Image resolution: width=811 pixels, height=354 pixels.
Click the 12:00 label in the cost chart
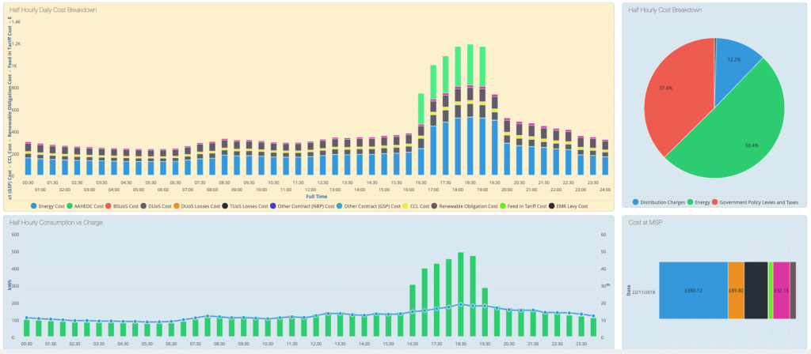coord(310,190)
